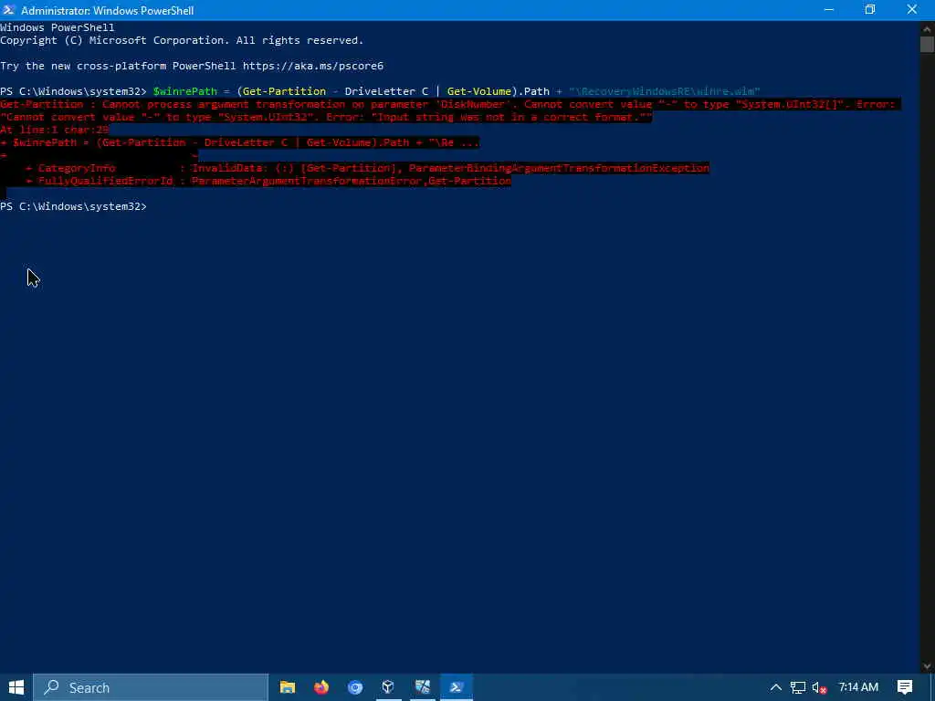
Task: Click the Show desktop sliver
Action: (932, 687)
